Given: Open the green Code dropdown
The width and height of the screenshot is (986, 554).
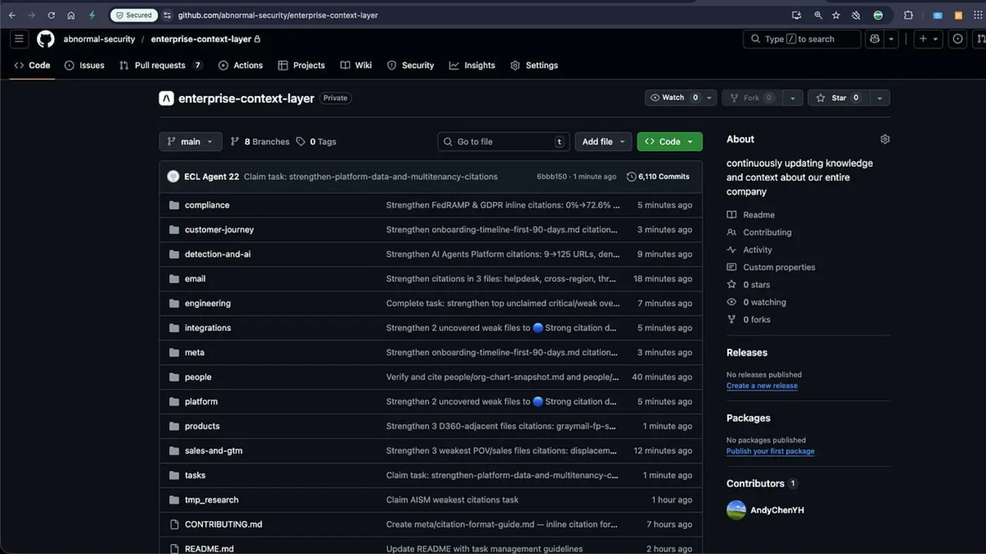Looking at the screenshot, I should pos(668,141).
